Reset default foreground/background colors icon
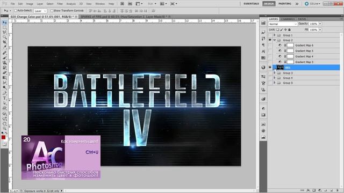 3,133
